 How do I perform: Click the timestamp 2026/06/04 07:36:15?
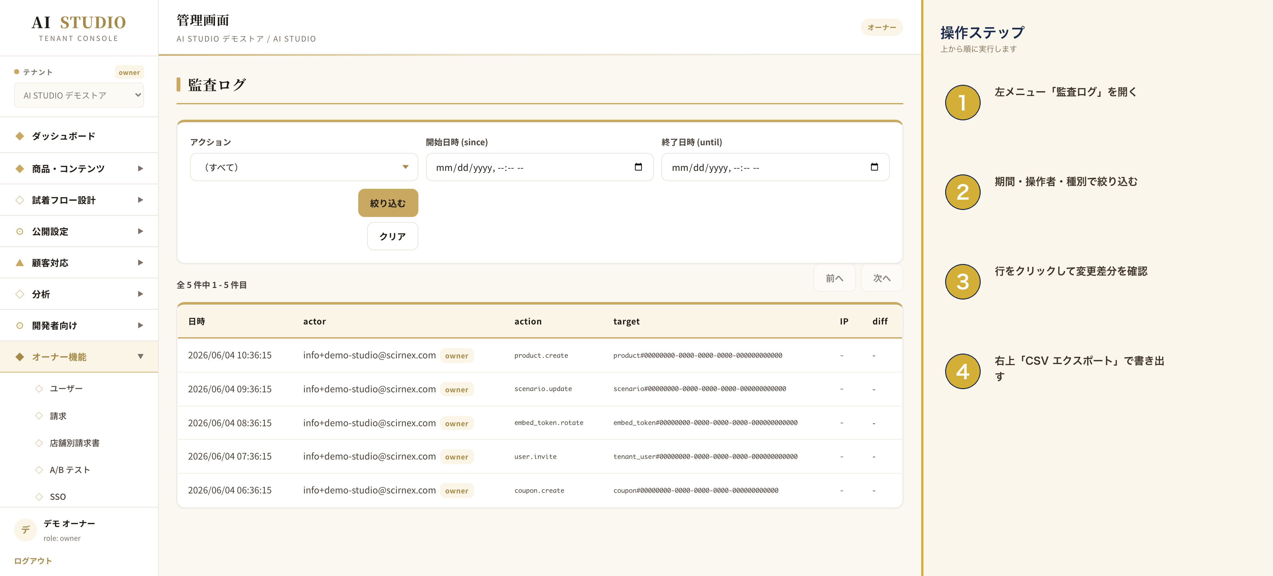230,456
